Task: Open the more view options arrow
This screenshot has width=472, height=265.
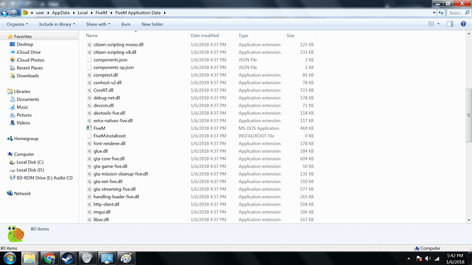Action: click(x=438, y=24)
